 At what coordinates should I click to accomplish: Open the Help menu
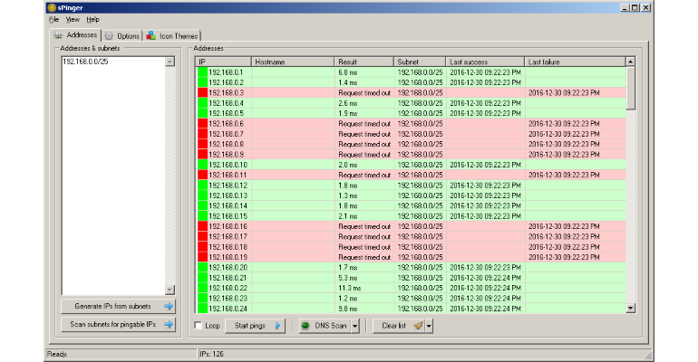(x=92, y=20)
